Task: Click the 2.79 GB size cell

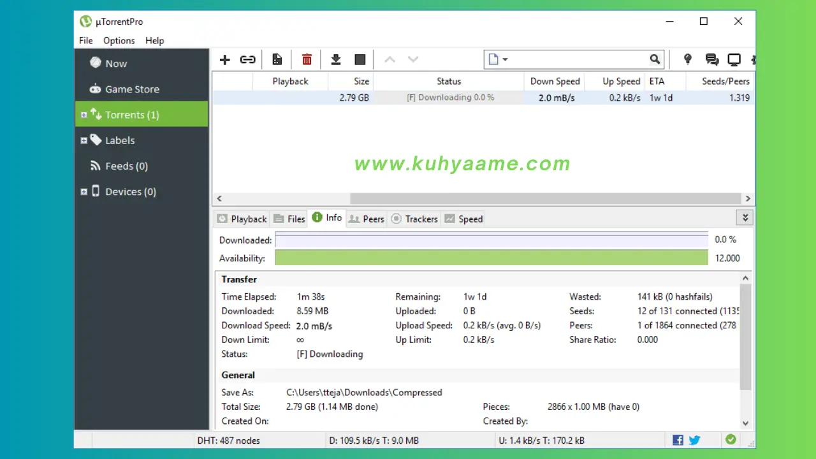Action: [x=354, y=98]
